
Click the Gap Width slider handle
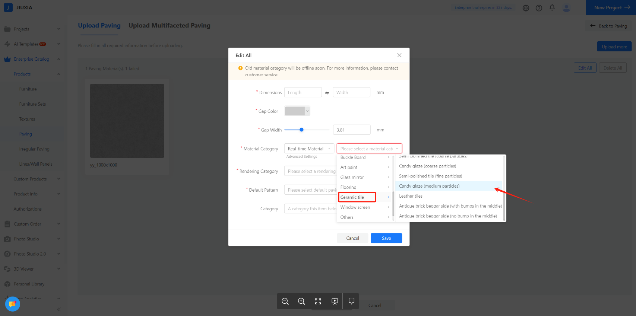coord(301,130)
